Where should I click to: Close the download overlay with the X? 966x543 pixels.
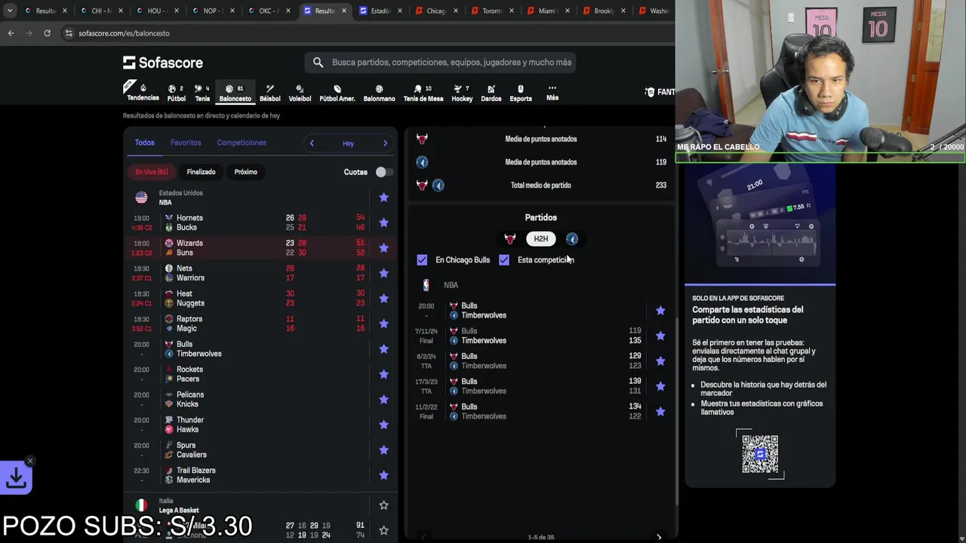[30, 461]
